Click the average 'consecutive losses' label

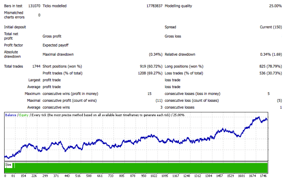(179, 107)
